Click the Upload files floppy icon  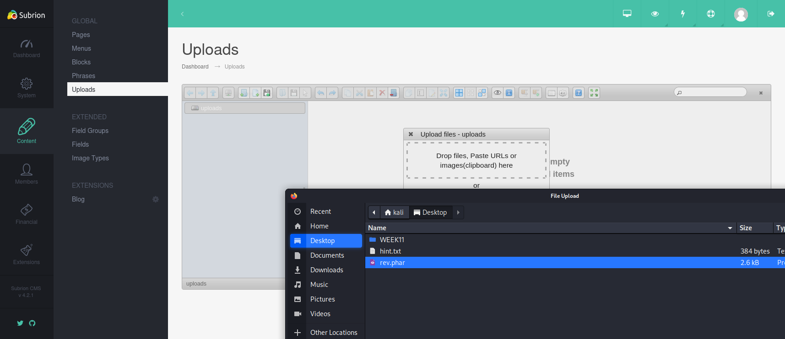[x=267, y=93]
